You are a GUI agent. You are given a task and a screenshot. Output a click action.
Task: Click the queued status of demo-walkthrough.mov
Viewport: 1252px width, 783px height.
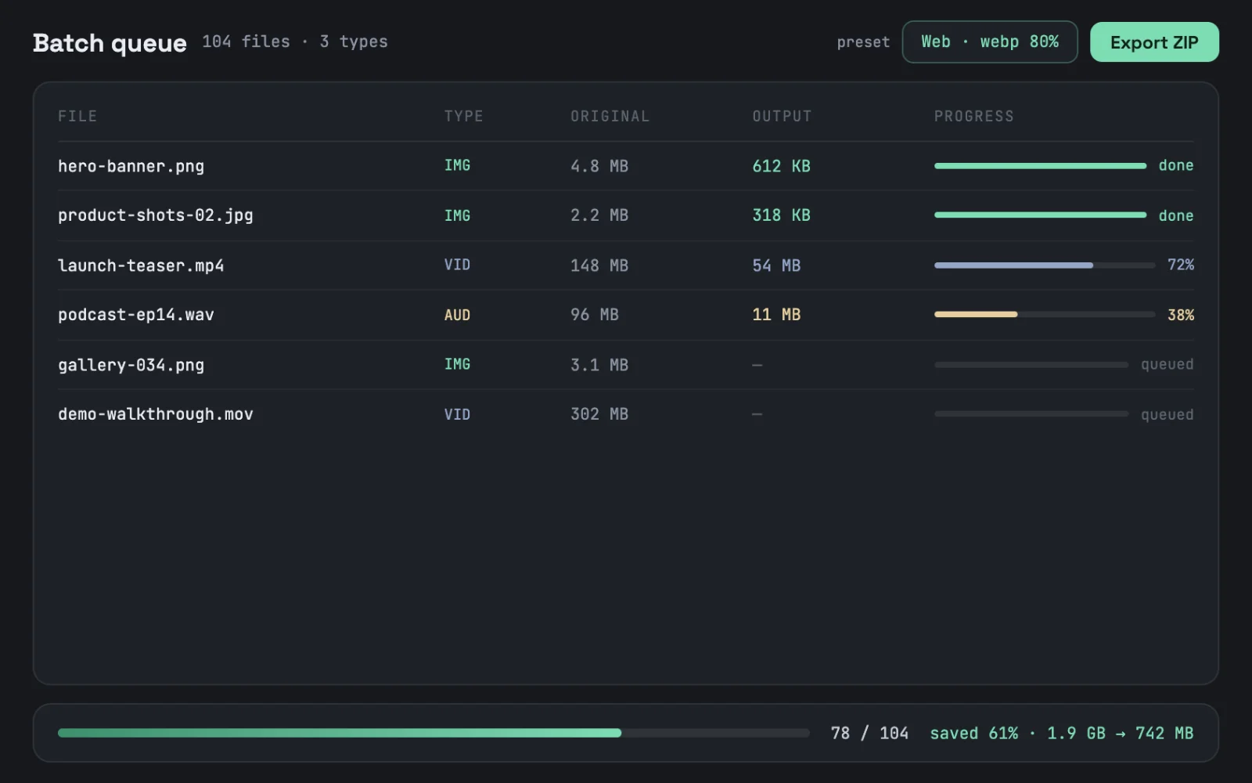click(1167, 414)
